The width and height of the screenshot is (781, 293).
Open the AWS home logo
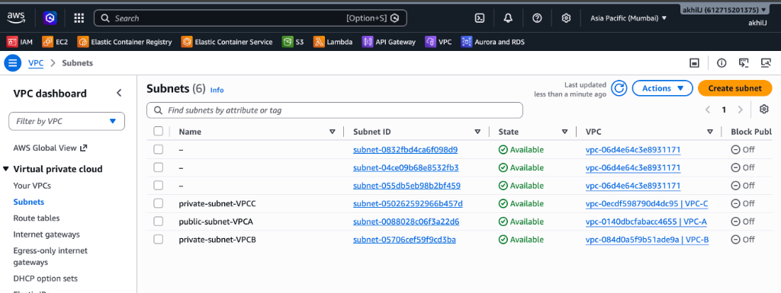(16, 18)
